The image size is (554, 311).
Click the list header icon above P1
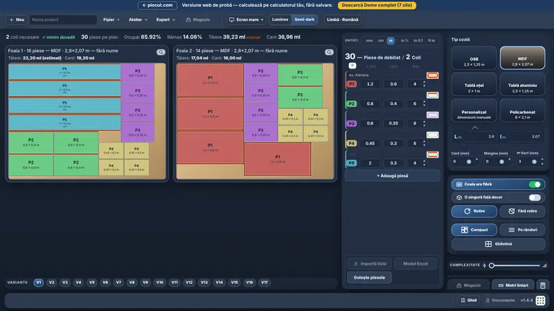(352, 66)
